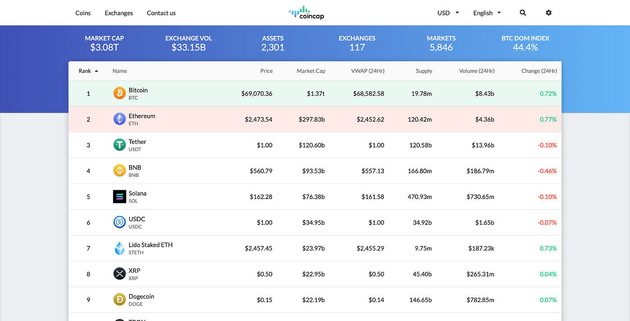Sort by Market Cap column header
630x321 pixels.
pyautogui.click(x=311, y=71)
